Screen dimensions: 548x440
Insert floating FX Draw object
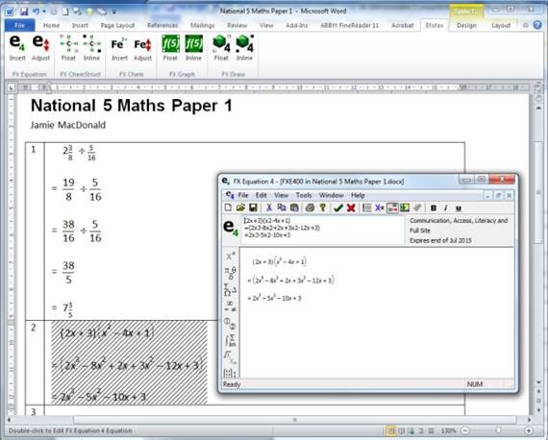coord(221,47)
